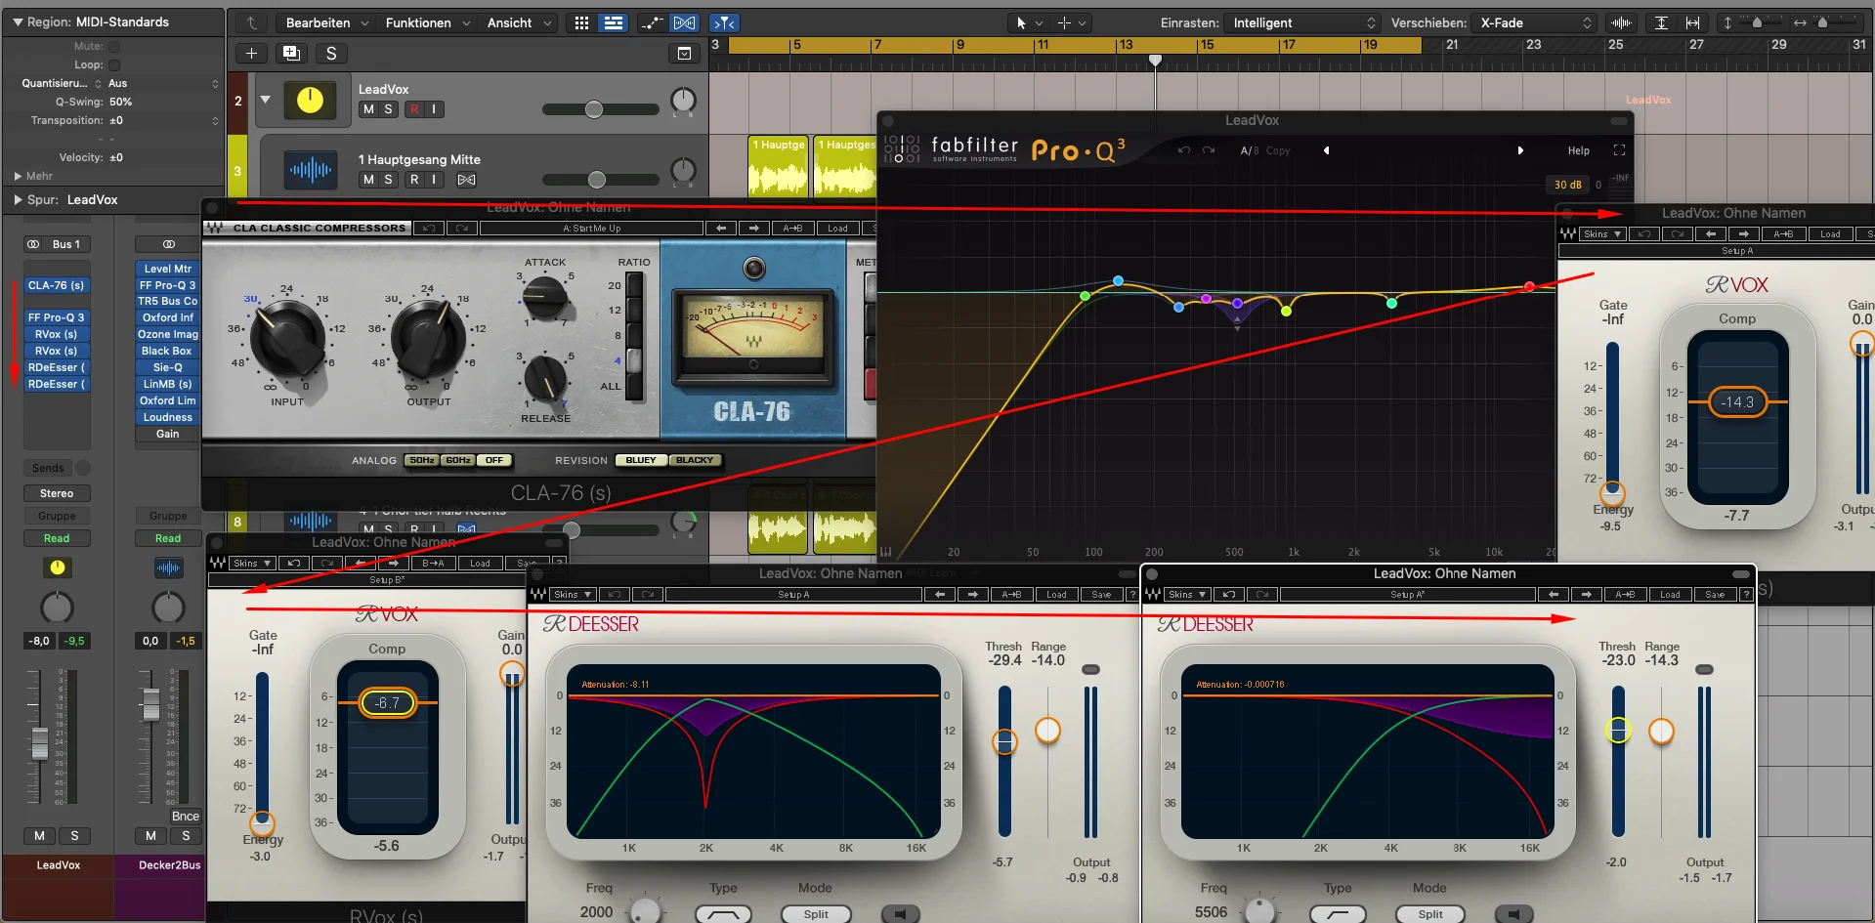
Task: Click the global solo S button in track header
Action: [x=331, y=54]
